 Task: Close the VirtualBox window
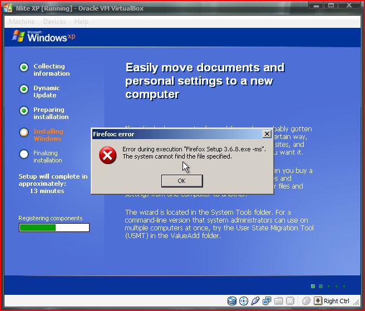pyautogui.click(x=349, y=6)
